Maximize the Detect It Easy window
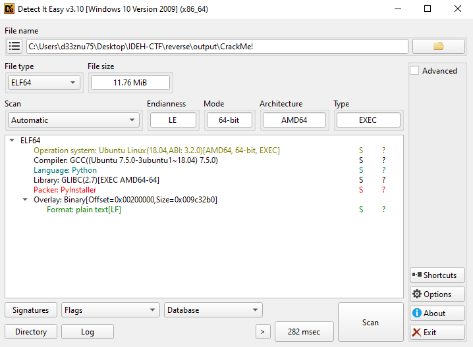473x347 pixels. tap(428, 9)
